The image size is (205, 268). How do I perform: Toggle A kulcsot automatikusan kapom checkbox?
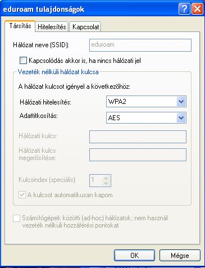22,195
